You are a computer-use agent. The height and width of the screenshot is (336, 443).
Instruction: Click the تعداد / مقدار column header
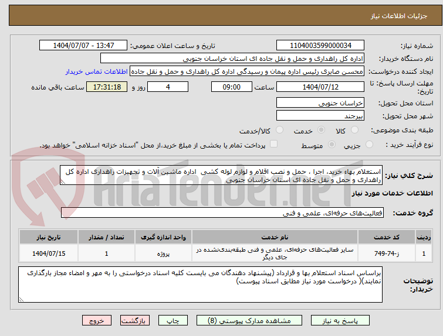tap(106, 237)
